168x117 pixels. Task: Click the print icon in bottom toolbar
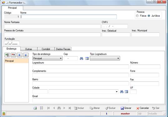(x=35, y=108)
